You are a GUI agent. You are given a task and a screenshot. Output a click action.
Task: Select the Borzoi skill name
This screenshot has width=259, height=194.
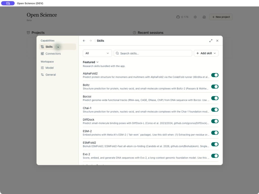point(87,96)
